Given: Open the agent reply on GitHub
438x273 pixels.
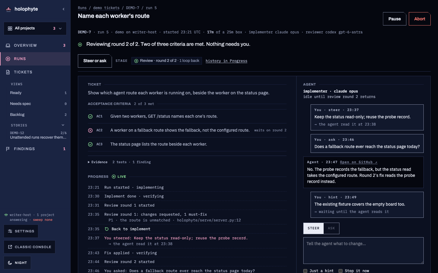Looking at the screenshot, I should click(x=359, y=162).
